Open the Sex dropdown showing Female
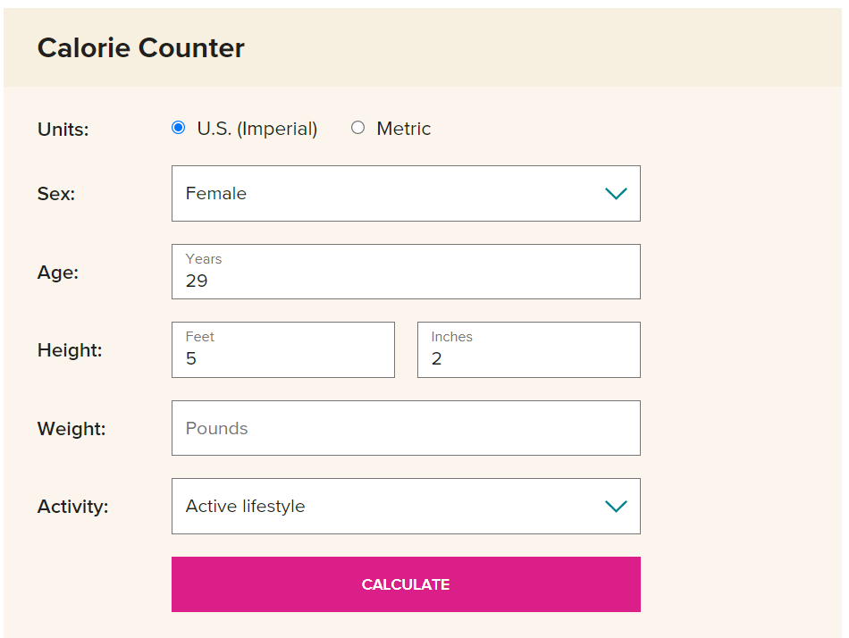 [406, 193]
